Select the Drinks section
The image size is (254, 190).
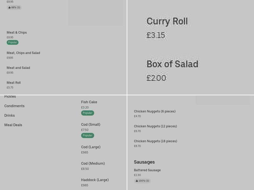click(10, 115)
